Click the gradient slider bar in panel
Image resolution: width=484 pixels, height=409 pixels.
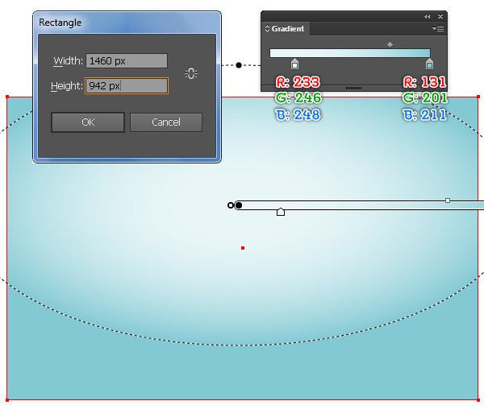[350, 53]
